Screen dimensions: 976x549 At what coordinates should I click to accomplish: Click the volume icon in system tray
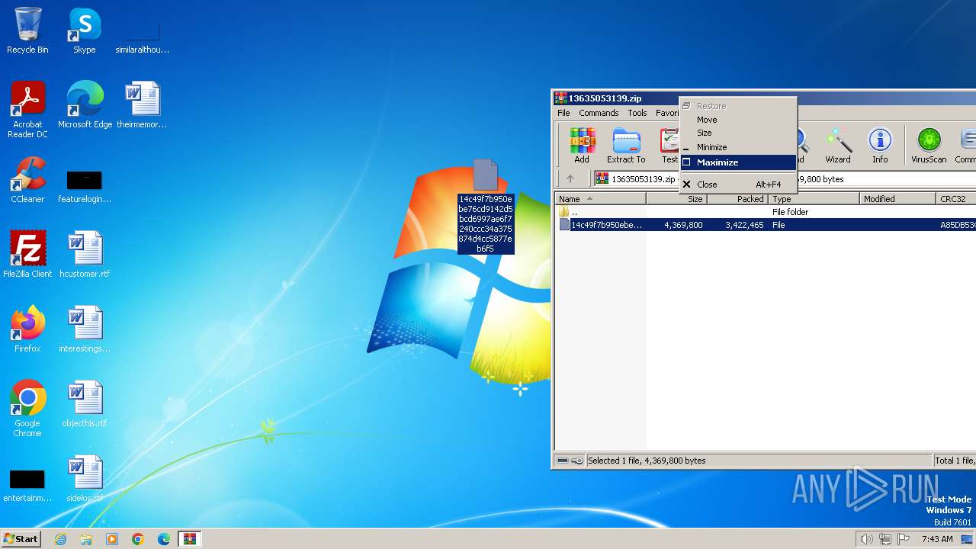[x=866, y=539]
